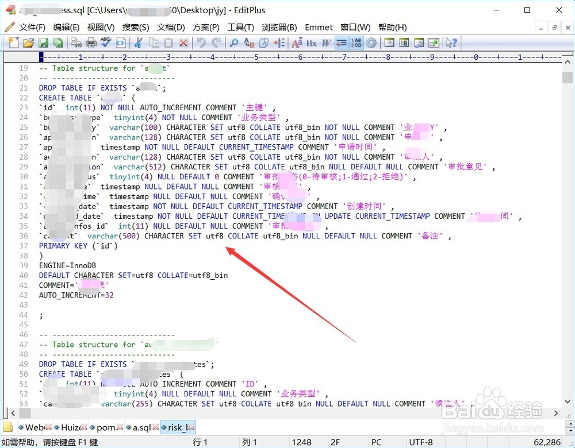Open font settings (Aa icon)

point(297,43)
